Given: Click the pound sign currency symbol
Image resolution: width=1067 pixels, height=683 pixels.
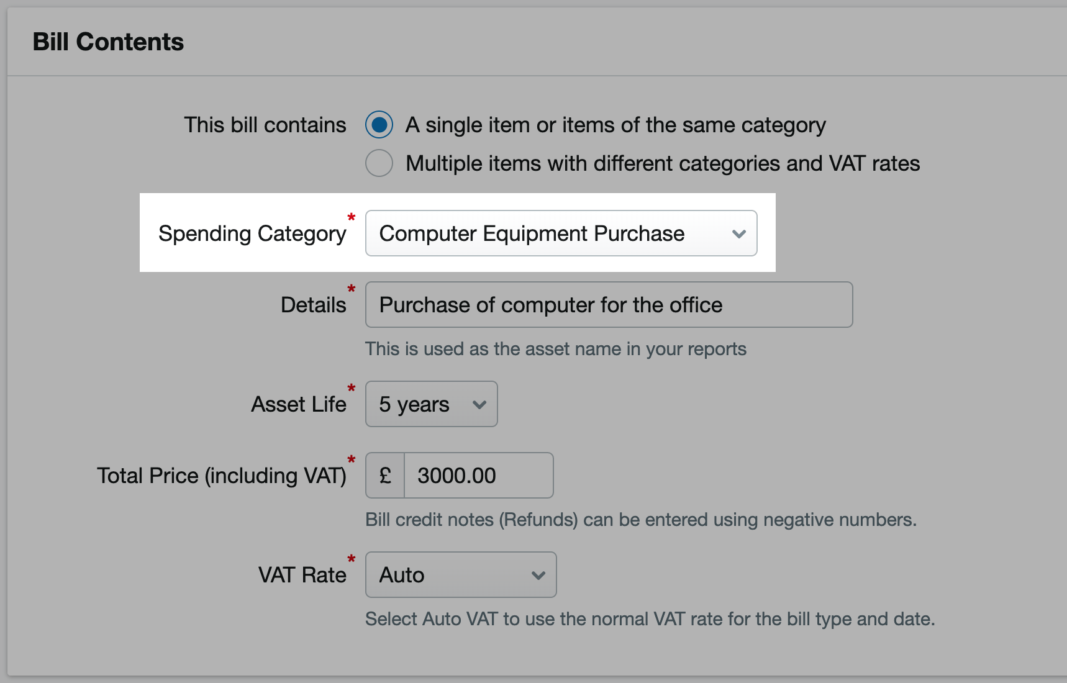Looking at the screenshot, I should click(x=384, y=475).
